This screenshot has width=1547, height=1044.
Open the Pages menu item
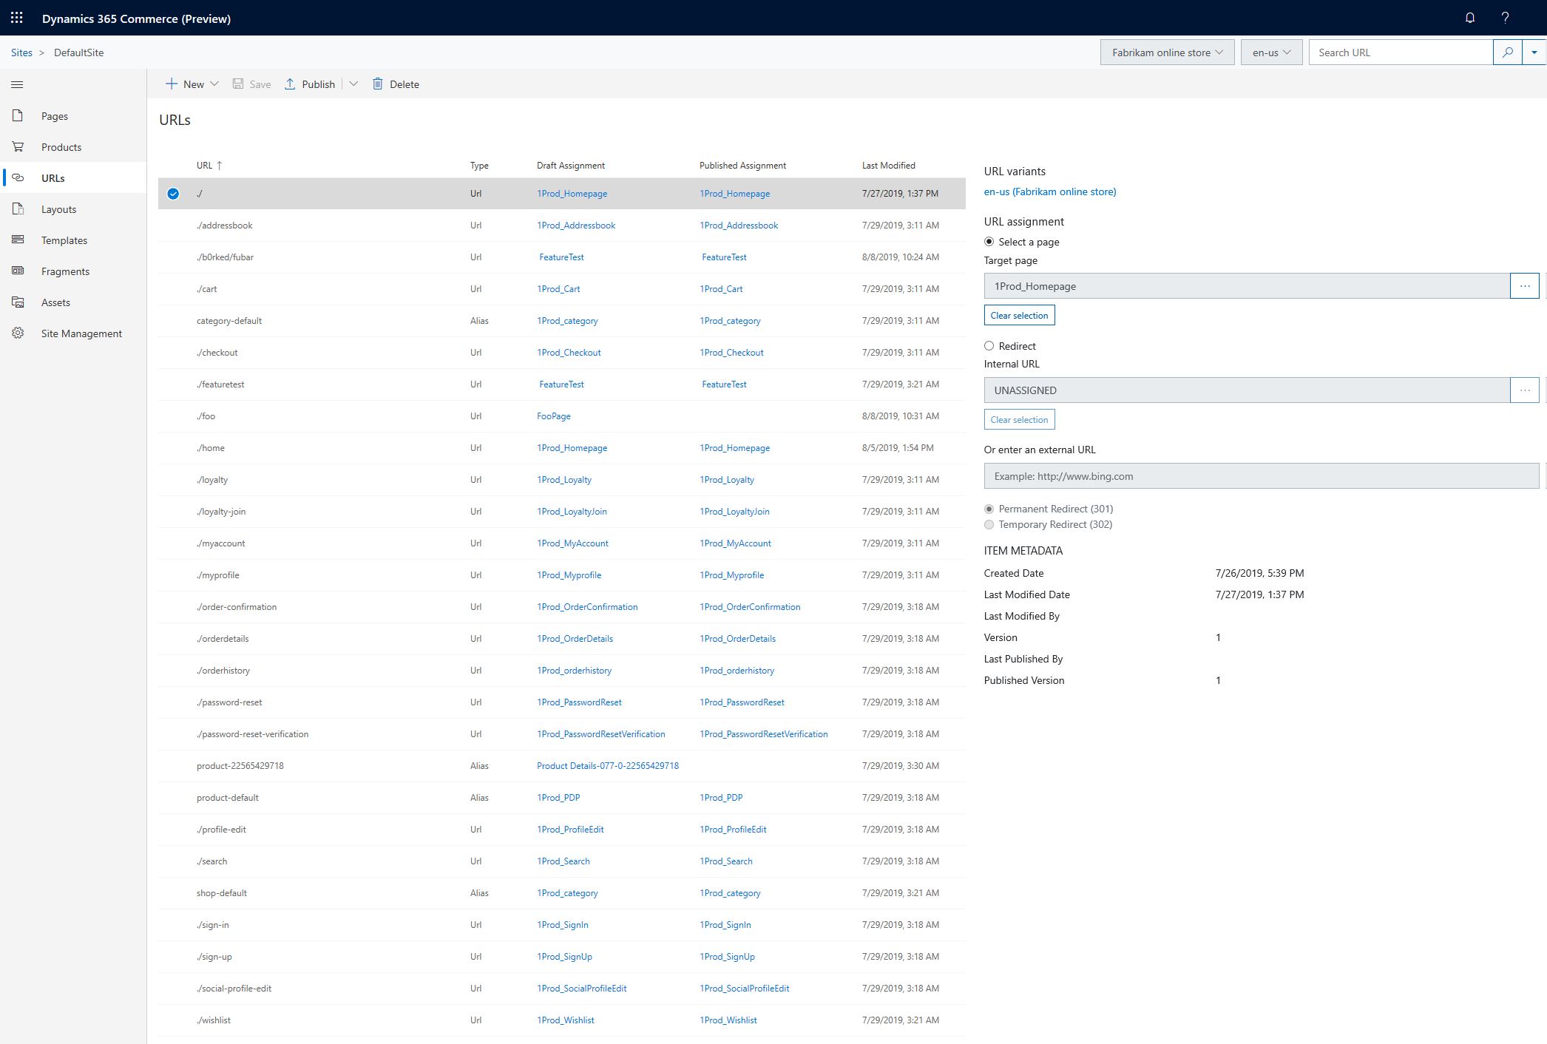(x=55, y=115)
